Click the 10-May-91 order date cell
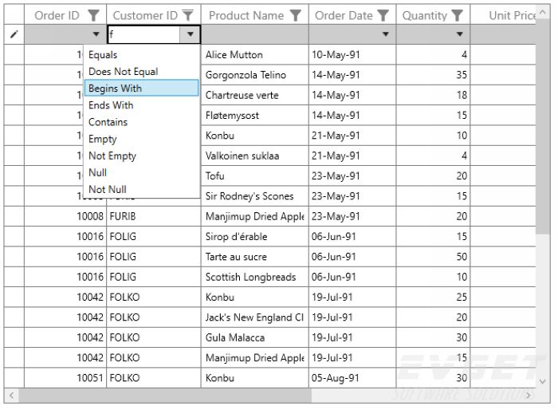This screenshot has height=410, width=558. [352, 55]
